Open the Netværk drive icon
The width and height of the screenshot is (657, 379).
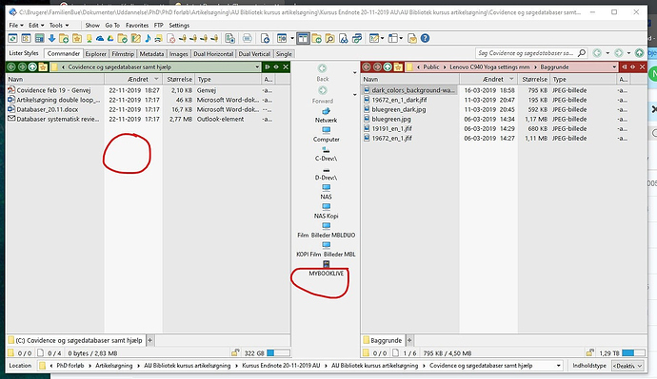point(326,115)
